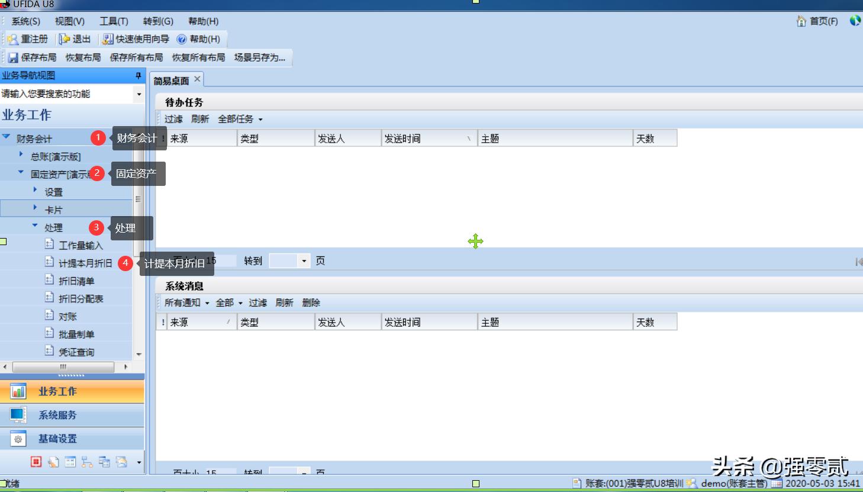This screenshot has width=863, height=492.
Task: Expand the 卡片 tree node
Action: point(53,209)
